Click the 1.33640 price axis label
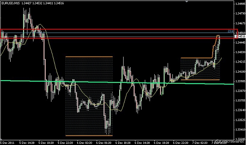 tap(240, 110)
